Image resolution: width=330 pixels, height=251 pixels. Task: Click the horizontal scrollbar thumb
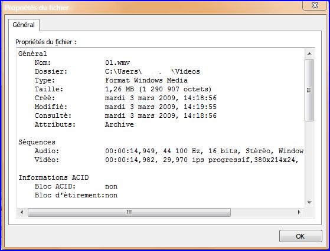coord(129,212)
